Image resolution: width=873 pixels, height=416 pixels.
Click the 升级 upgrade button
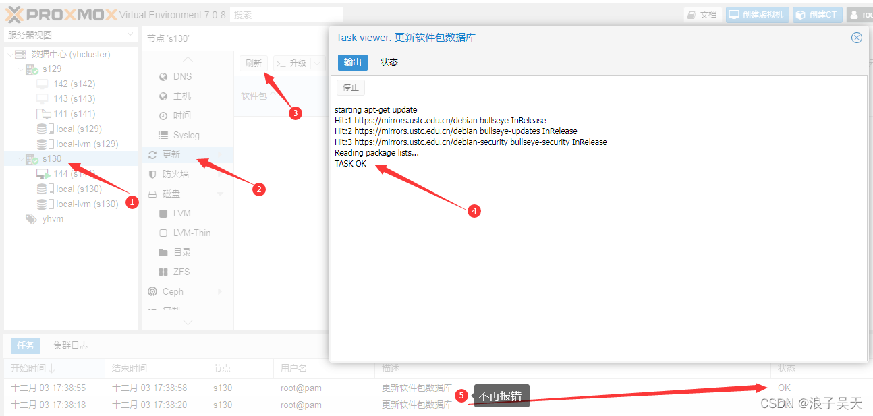coord(291,63)
